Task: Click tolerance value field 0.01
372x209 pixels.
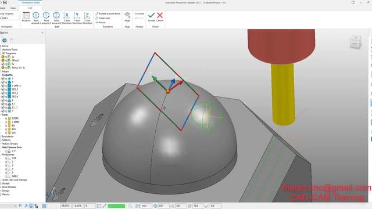Action: [x=164, y=206]
